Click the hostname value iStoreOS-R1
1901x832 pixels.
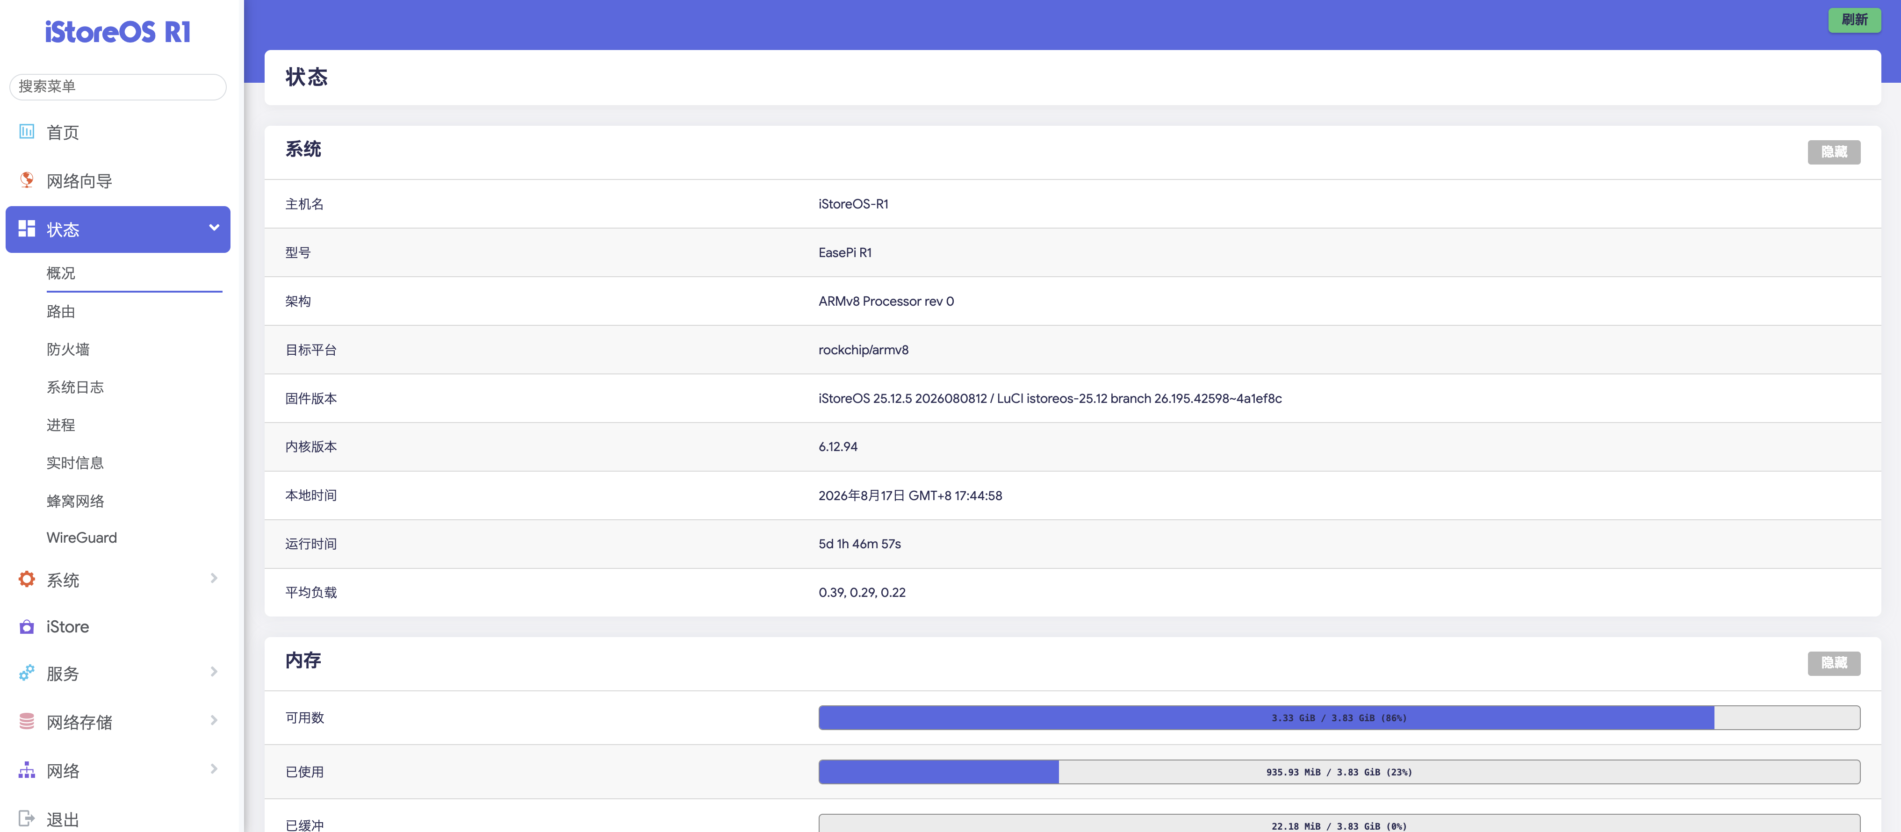click(x=853, y=204)
